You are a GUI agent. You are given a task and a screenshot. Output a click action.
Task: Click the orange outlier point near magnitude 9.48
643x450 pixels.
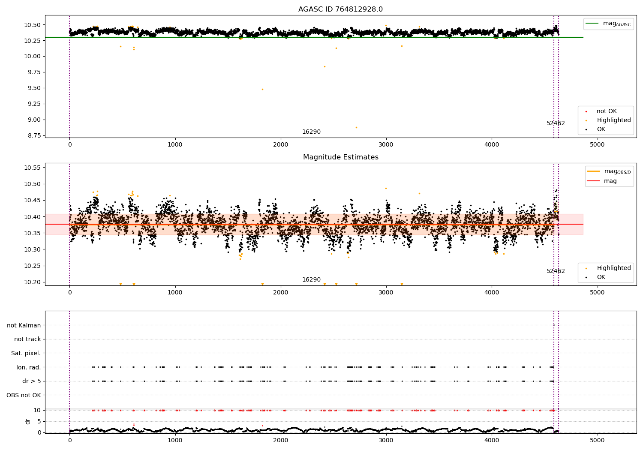click(x=262, y=89)
